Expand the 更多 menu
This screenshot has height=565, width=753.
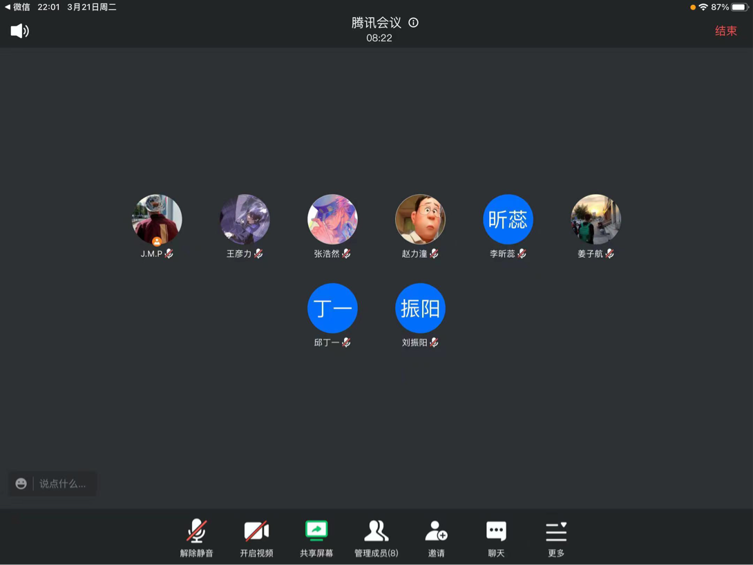click(x=555, y=538)
